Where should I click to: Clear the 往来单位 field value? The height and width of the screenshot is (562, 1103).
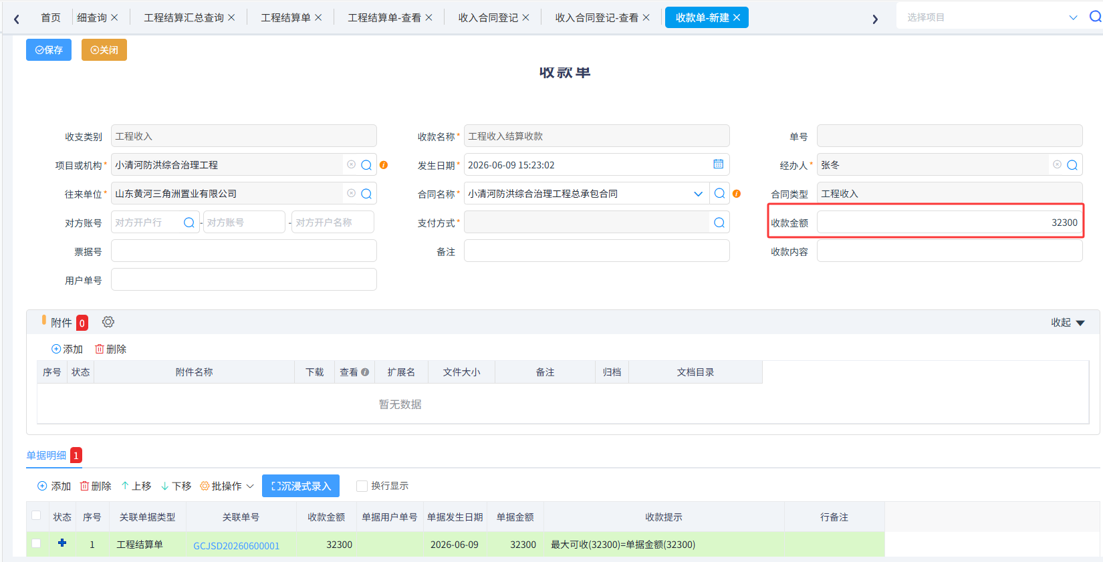tap(351, 193)
